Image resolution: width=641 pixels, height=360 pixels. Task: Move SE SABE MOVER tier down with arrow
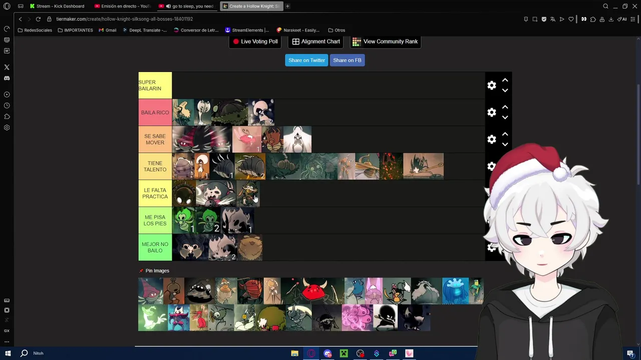tap(505, 144)
